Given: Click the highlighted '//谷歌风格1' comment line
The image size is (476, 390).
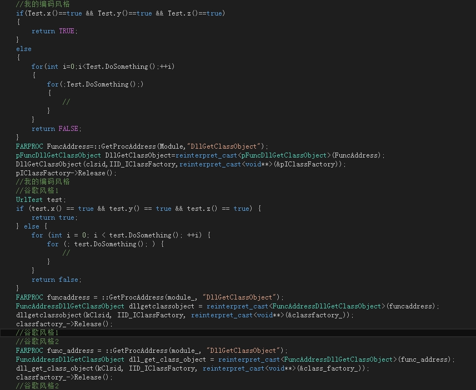Looking at the screenshot, I should [37, 333].
